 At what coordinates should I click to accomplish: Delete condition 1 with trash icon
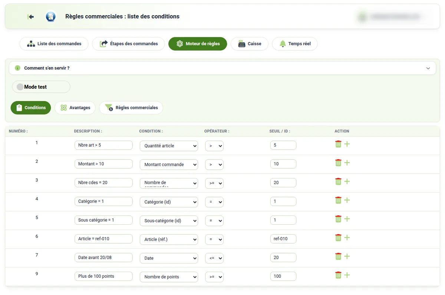tap(338, 144)
